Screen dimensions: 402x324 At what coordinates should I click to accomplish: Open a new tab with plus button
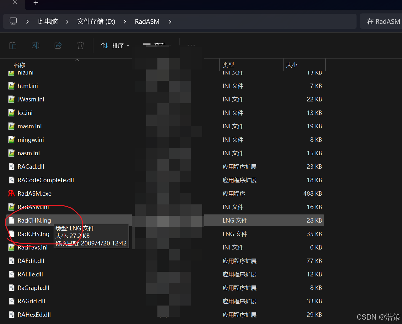[x=36, y=3]
